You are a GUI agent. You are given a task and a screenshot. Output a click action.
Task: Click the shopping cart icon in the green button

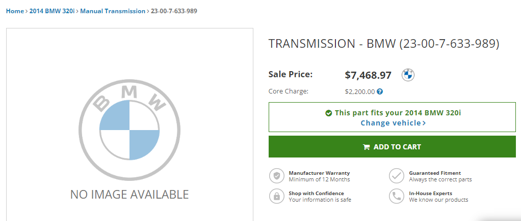click(x=366, y=147)
